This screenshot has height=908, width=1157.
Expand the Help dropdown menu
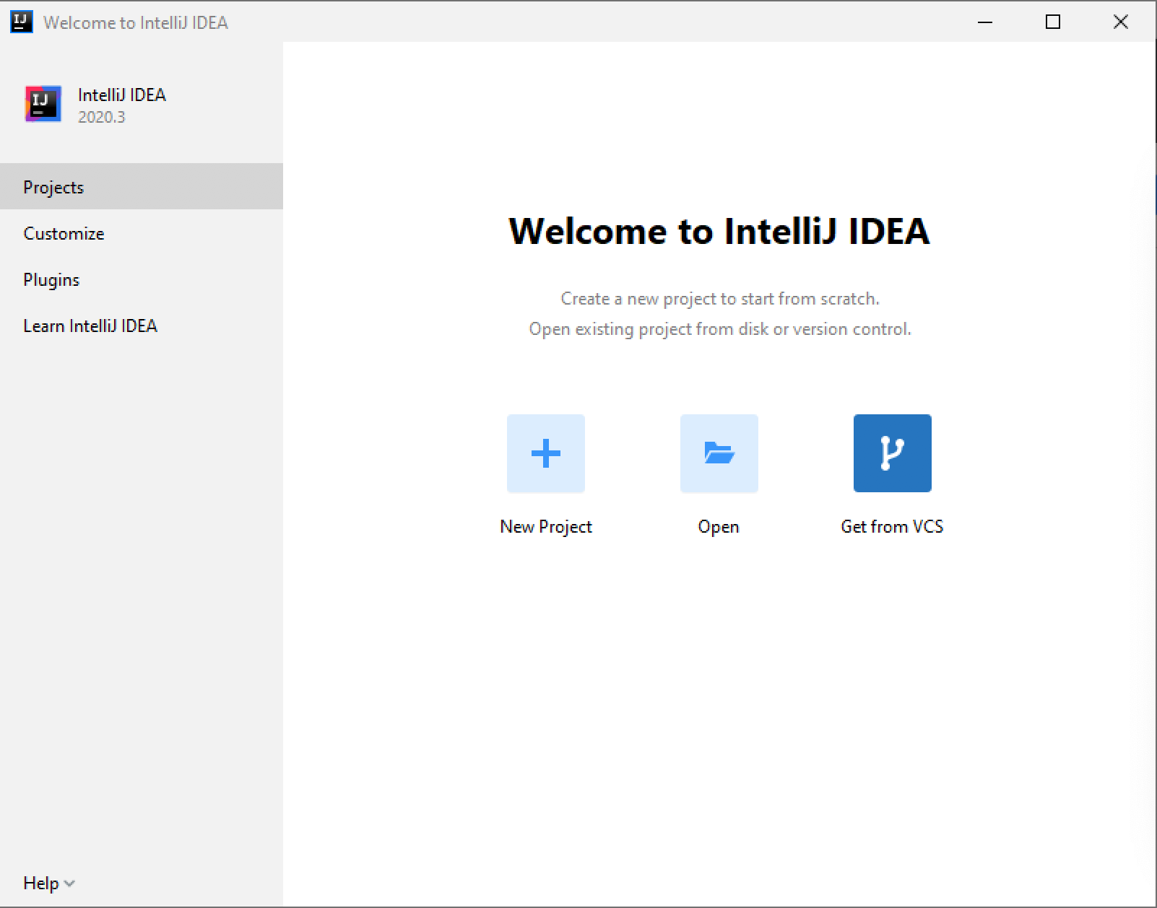tap(49, 883)
